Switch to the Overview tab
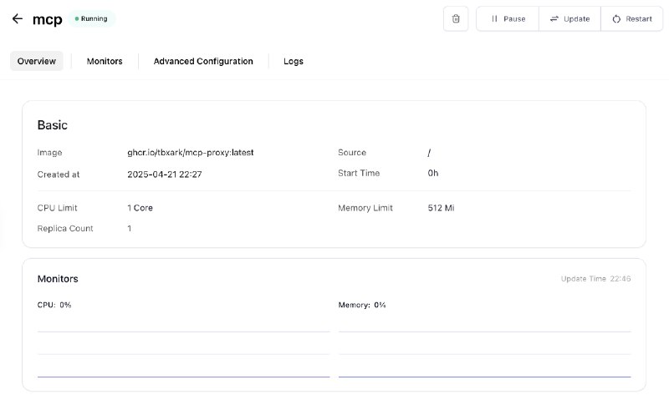 coord(37,61)
